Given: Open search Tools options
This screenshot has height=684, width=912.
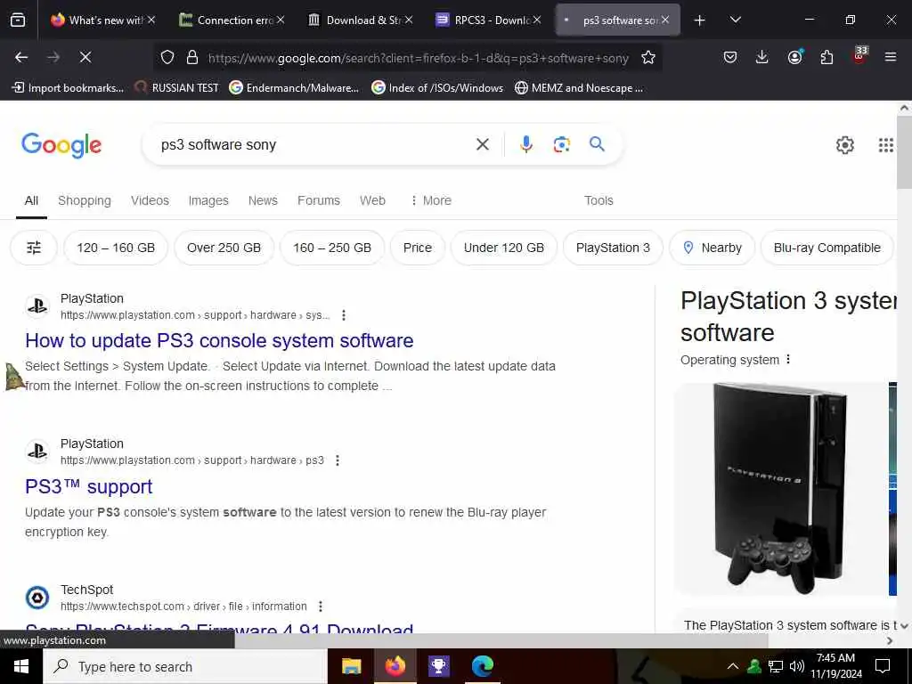Looking at the screenshot, I should click(598, 200).
